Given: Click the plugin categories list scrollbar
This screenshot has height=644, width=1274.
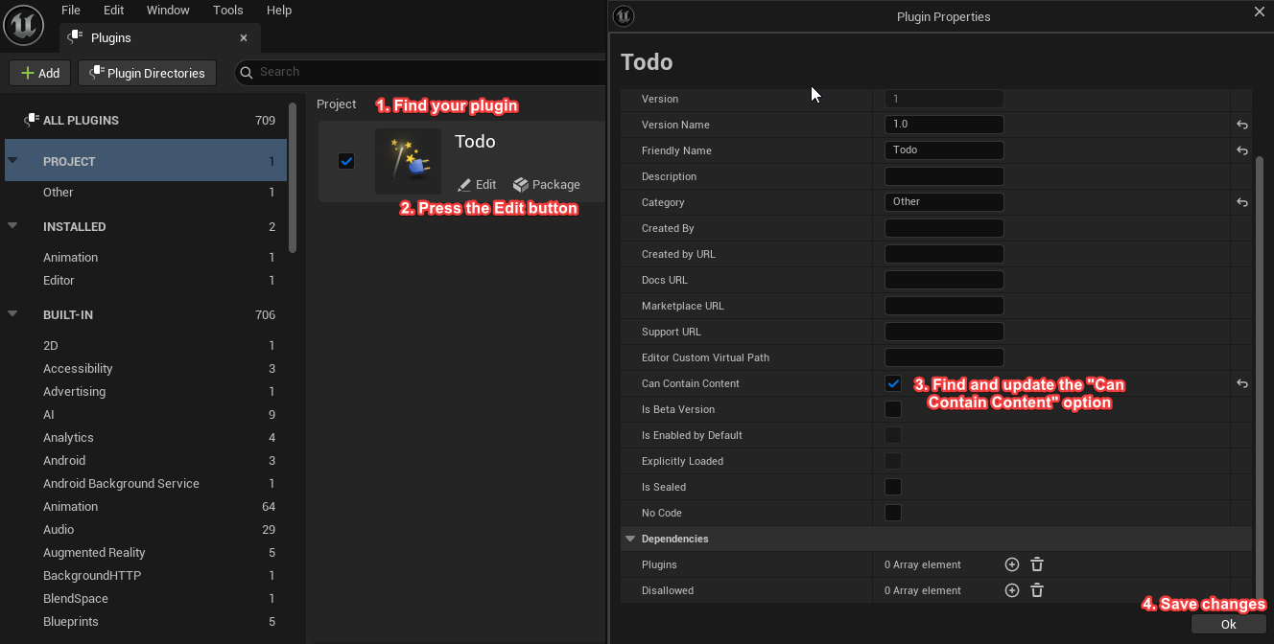Looking at the screenshot, I should [x=293, y=177].
